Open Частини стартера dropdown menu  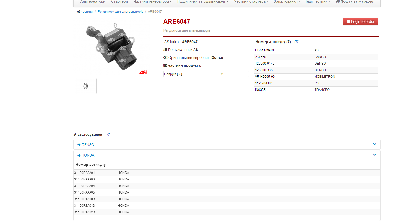point(251,2)
